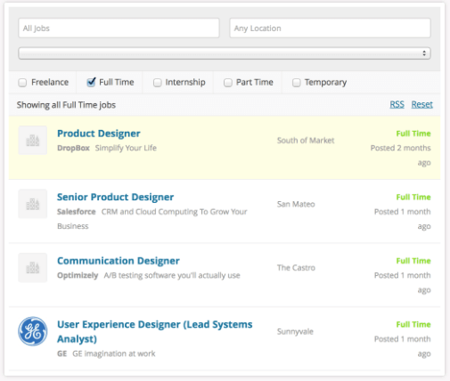This screenshot has height=381, width=450.
Task: Open the Communication Designer job listing
Action: (119, 261)
